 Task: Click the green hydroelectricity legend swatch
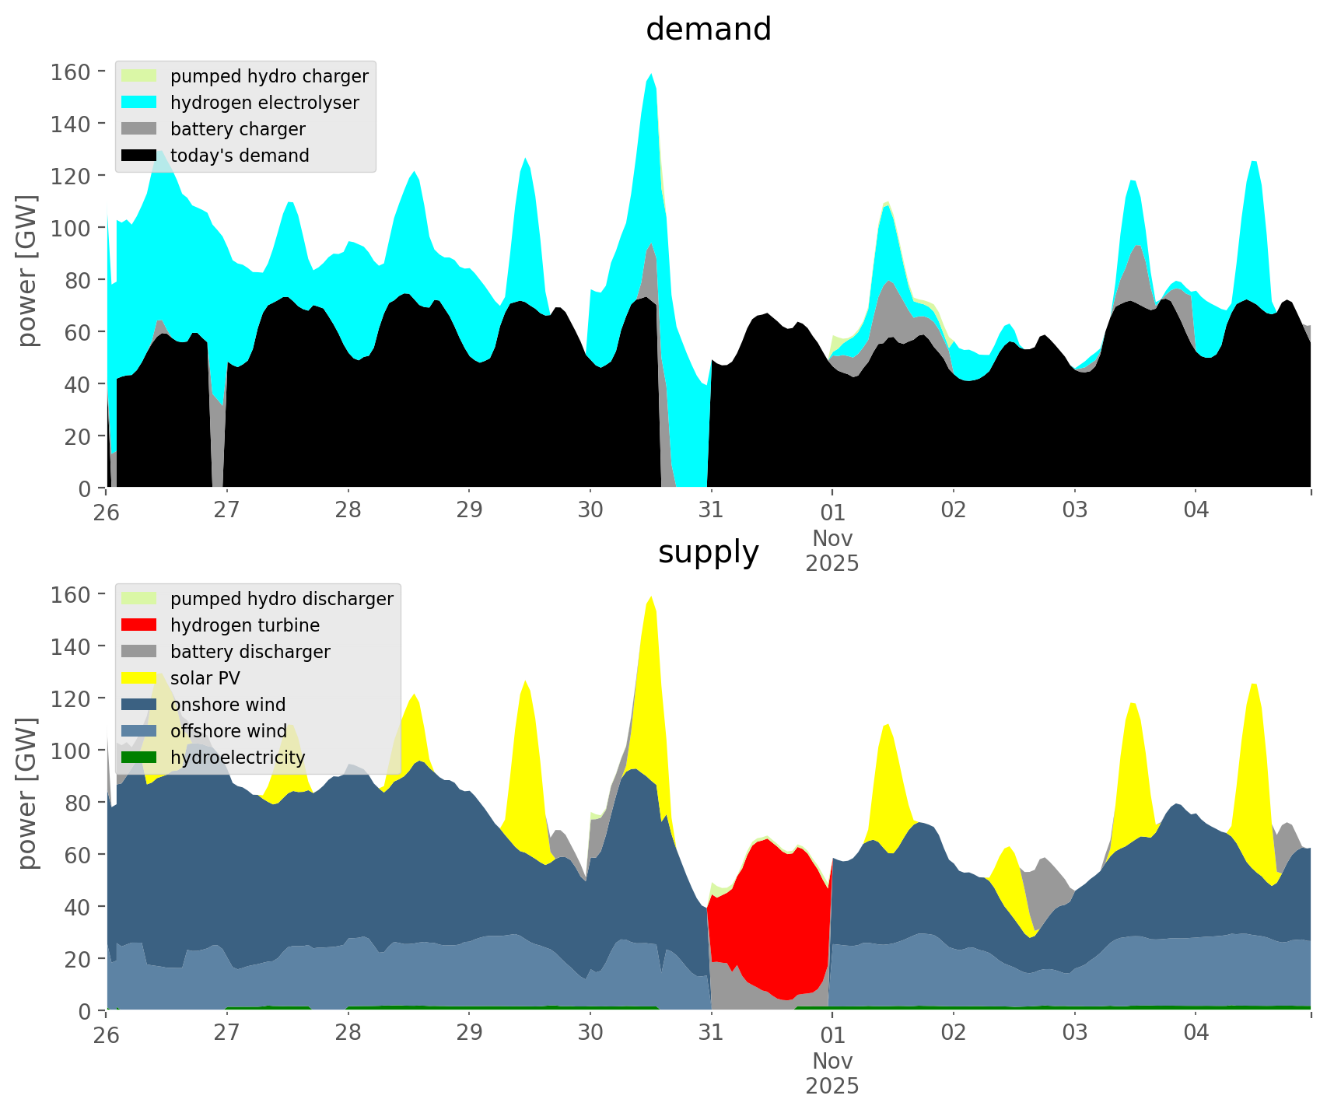coord(139,758)
